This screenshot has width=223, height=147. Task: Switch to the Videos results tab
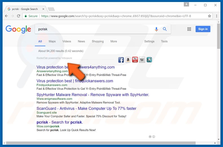67,41
